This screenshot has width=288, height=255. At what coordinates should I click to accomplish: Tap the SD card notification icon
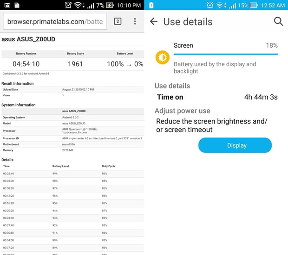point(17,5)
